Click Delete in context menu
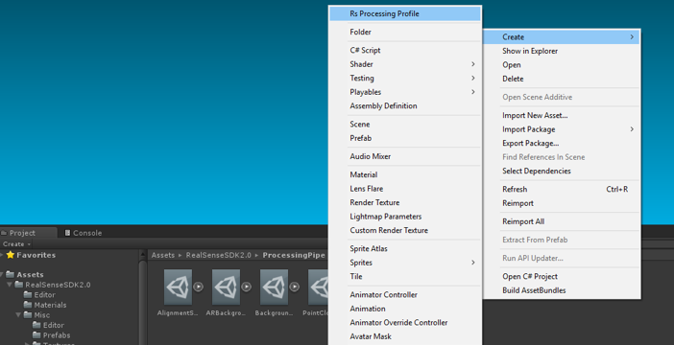The width and height of the screenshot is (674, 345). 562,79
